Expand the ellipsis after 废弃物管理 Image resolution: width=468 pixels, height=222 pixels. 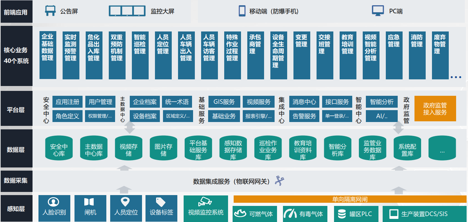tap(455, 77)
